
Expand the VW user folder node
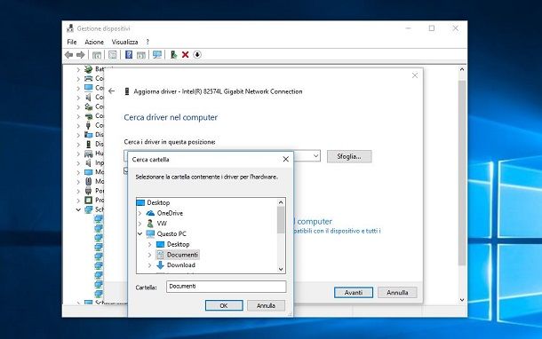click(140, 224)
